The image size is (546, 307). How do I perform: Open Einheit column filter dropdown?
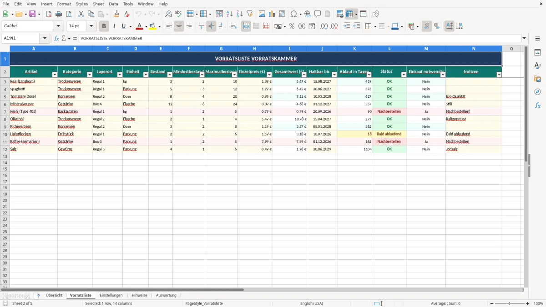tap(146, 74)
